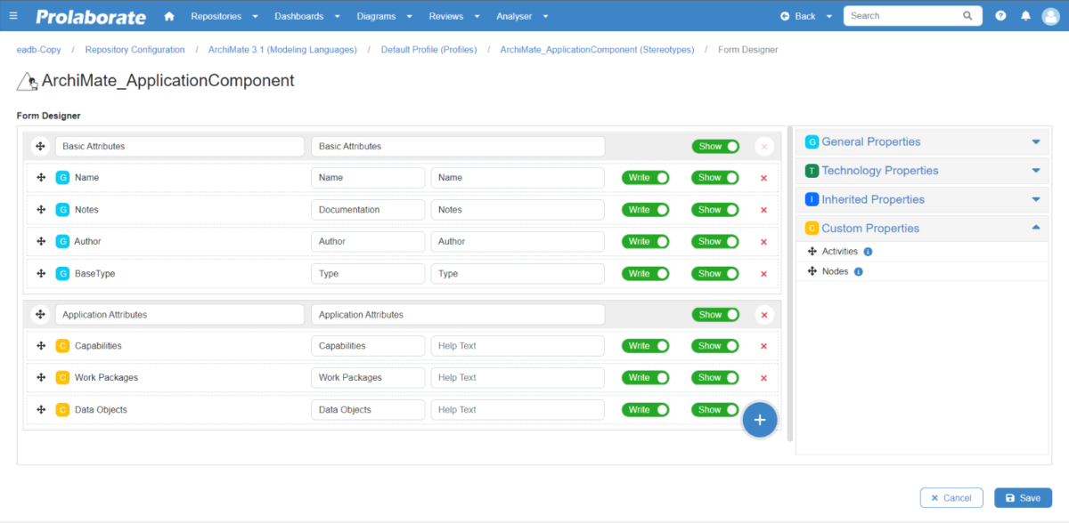This screenshot has width=1069, height=523.
Task: Expand the General Properties section
Action: [x=1035, y=141]
